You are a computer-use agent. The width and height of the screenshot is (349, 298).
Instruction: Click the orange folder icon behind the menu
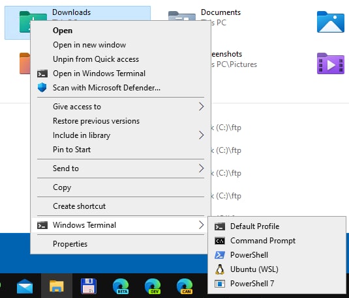point(25,64)
